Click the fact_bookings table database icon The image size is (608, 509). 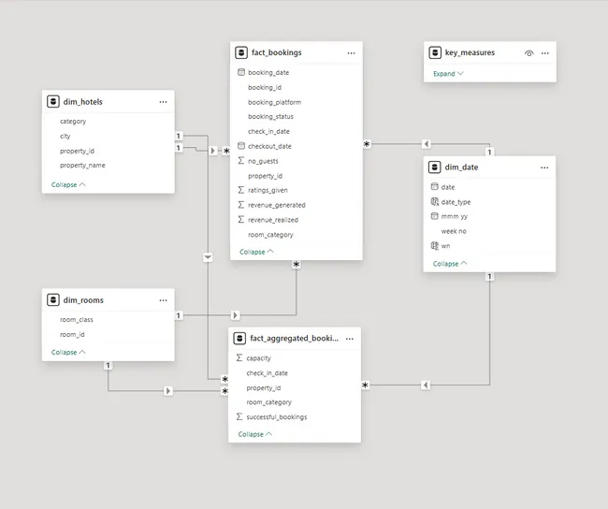[241, 52]
